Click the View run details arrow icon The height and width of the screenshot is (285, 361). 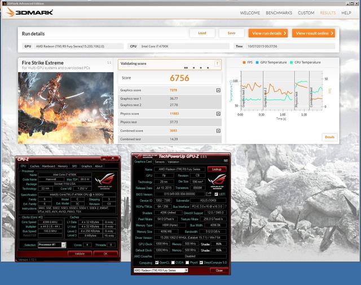click(285, 33)
